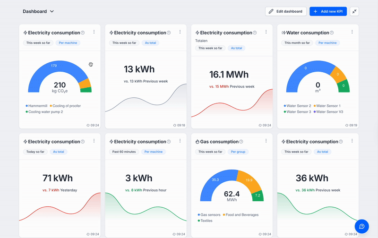Toggle the Water Sensor 3 legend item
Image resolution: width=378 pixels, height=238 pixels.
click(298, 112)
